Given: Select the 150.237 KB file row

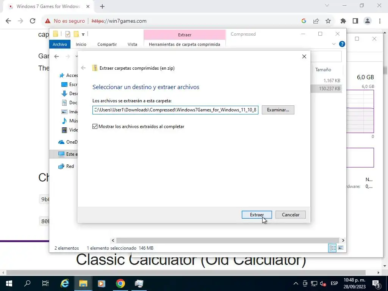Looking at the screenshot, I should tap(326, 89).
